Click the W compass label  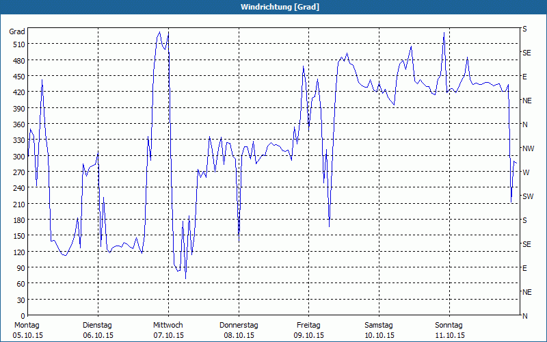point(526,172)
